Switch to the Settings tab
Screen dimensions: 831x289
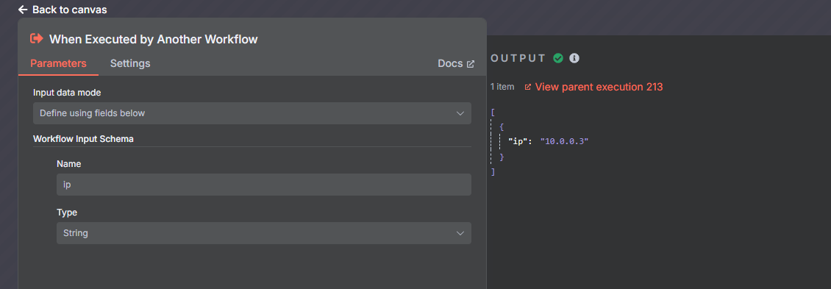click(130, 64)
